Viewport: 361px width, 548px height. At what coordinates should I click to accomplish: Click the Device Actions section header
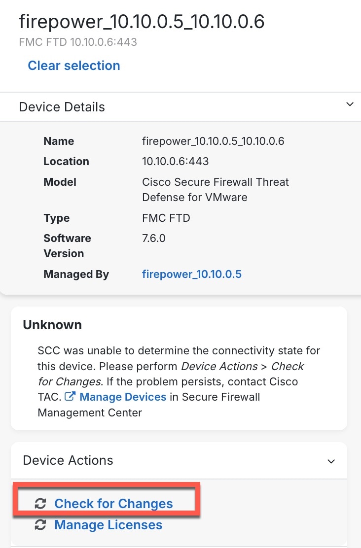point(179,461)
